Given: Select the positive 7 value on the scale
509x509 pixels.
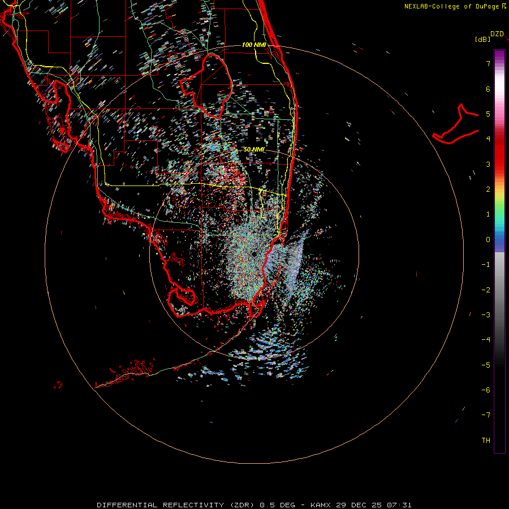Looking at the screenshot, I should pos(488,63).
